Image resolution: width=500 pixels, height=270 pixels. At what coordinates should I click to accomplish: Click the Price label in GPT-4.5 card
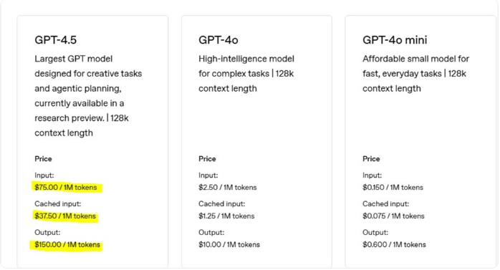click(43, 159)
